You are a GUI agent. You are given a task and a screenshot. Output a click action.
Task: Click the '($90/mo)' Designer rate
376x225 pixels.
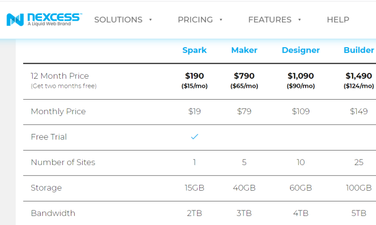coord(301,86)
